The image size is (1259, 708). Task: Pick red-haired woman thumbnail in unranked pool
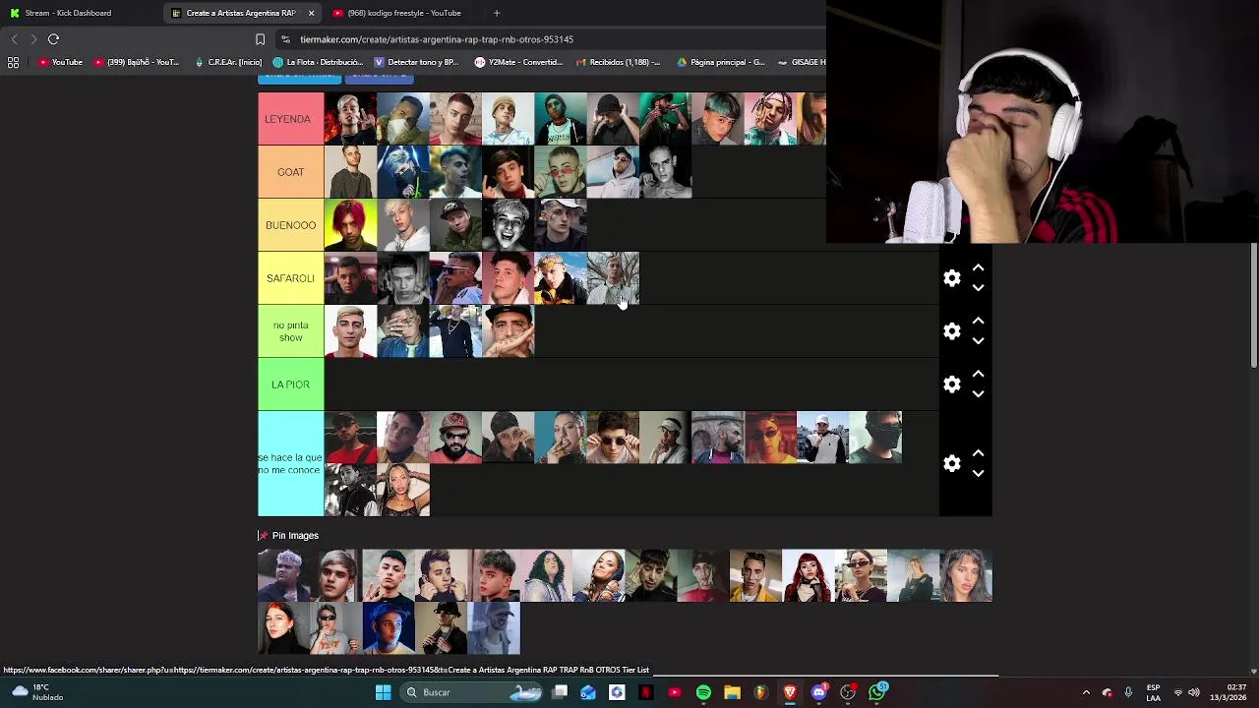click(809, 575)
